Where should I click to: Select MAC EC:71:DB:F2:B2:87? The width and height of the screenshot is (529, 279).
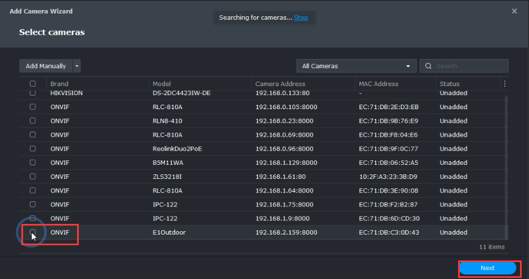click(x=388, y=204)
